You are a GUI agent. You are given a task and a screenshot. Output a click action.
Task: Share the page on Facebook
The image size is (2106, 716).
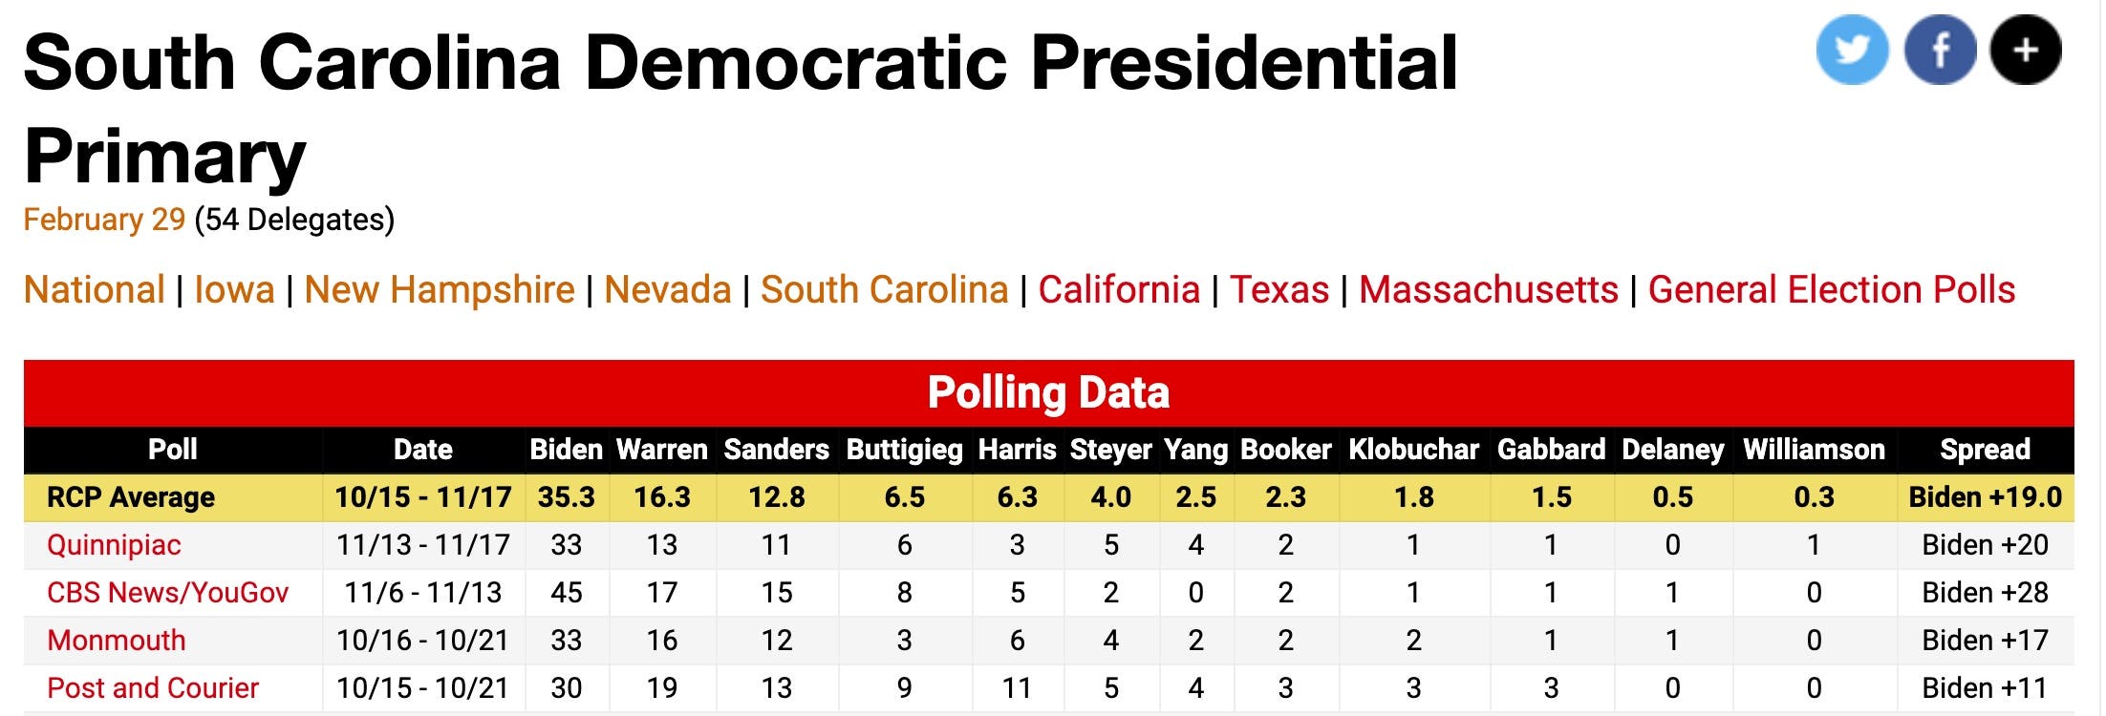[x=1939, y=50]
